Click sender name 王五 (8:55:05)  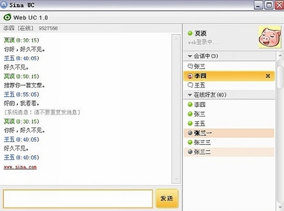[x=21, y=94]
